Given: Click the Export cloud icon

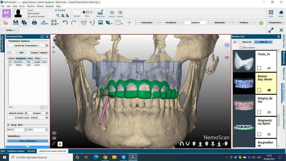Looking at the screenshot, I should tap(120, 13).
